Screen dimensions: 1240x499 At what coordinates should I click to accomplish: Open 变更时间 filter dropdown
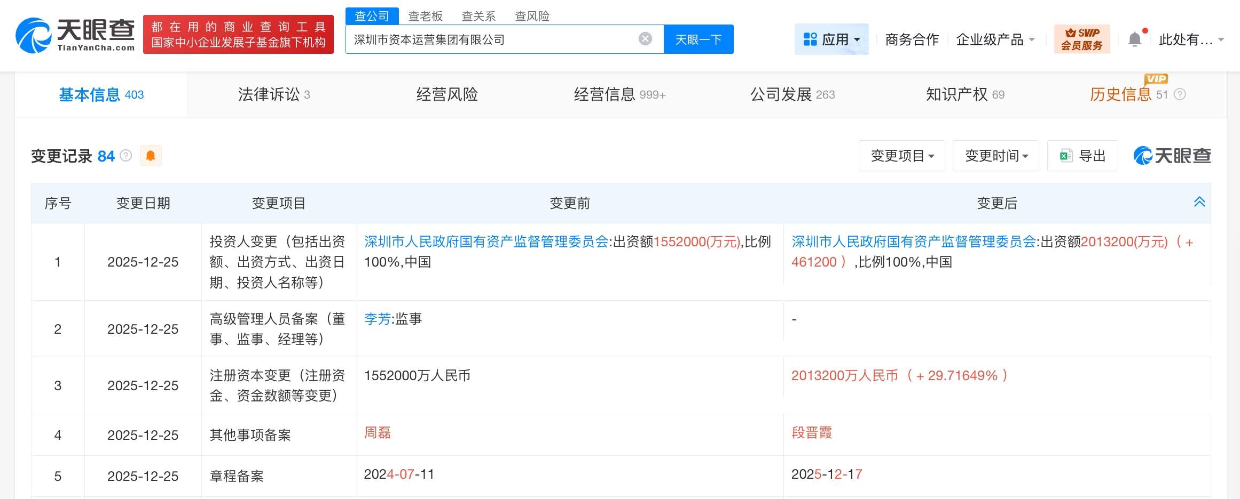click(995, 156)
